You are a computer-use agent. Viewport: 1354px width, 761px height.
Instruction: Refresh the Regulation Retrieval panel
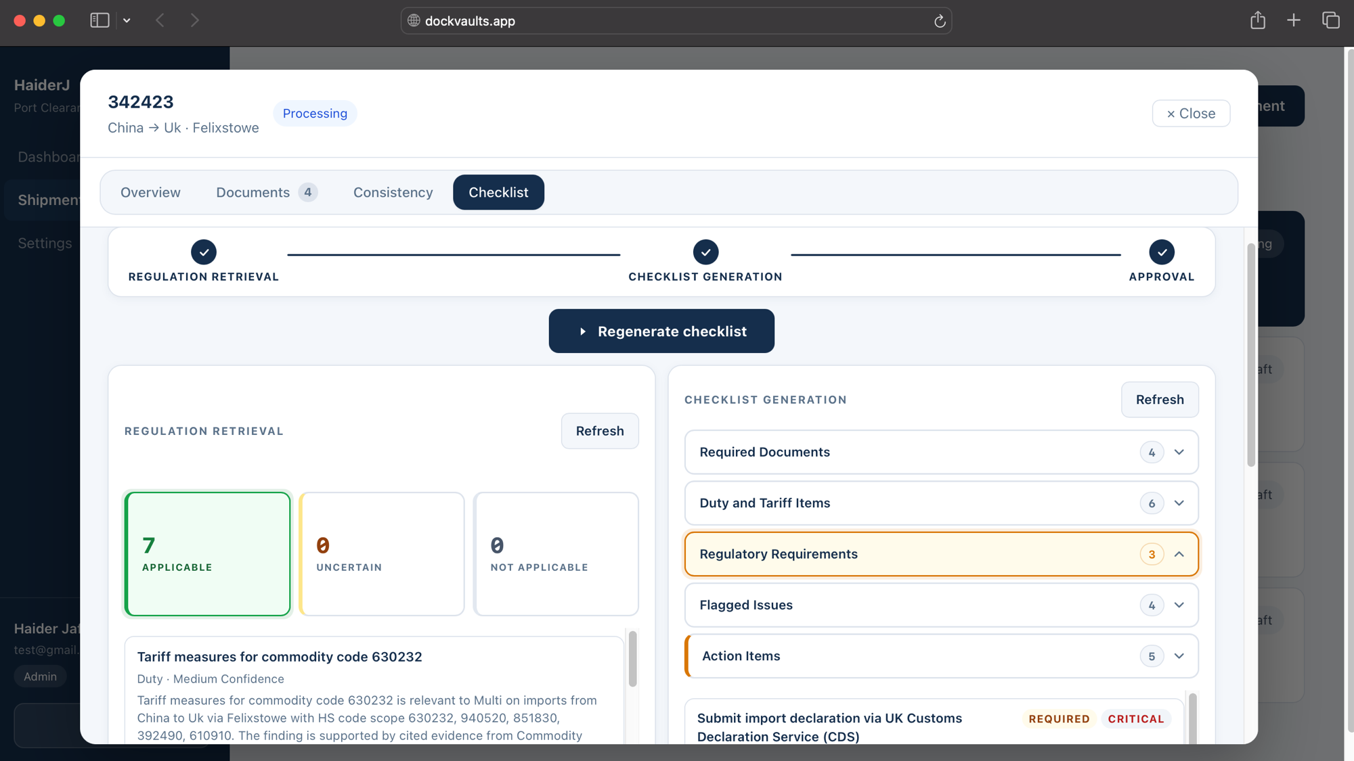600,431
